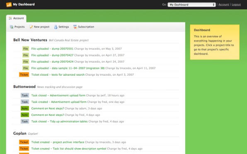The image size is (247, 154).
Task: Click 'Change by pelf, 18 hours ago'
Action: [x=105, y=95]
